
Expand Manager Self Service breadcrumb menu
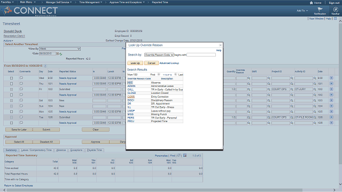pyautogui.click(x=59, y=2)
